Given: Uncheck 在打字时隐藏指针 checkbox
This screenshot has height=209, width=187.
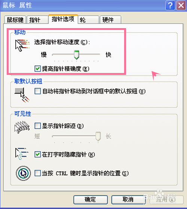Looking at the screenshot, I should point(37,154).
